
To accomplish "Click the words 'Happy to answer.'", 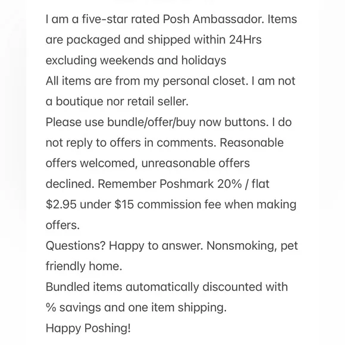I will [156, 246].
